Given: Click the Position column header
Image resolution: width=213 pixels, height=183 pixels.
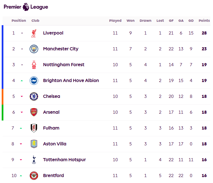Looking at the screenshot, I should 19,21.
